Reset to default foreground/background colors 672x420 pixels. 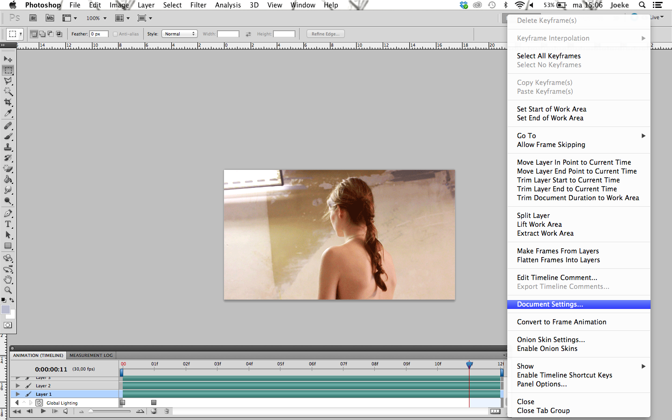click(x=4, y=300)
